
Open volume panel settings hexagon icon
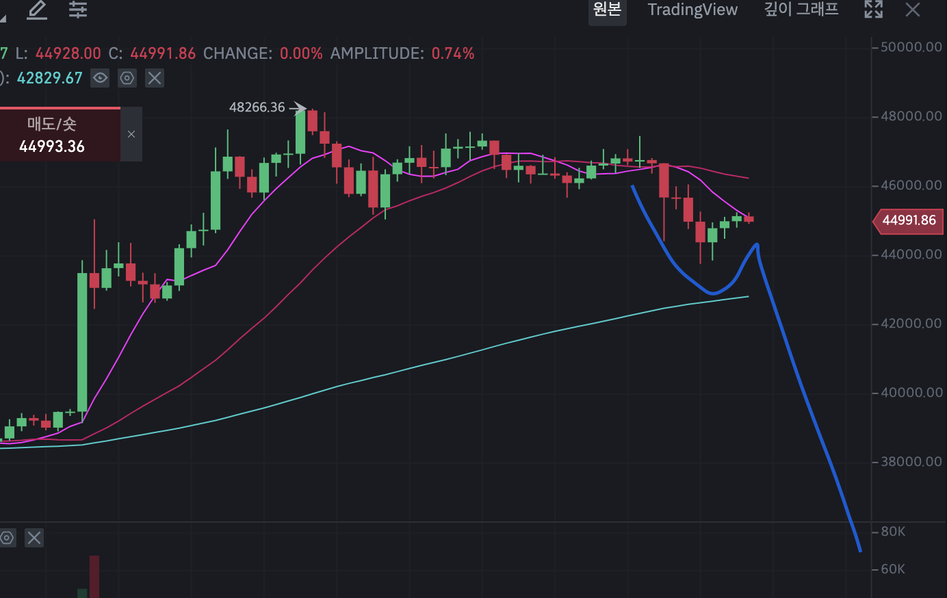[8, 538]
